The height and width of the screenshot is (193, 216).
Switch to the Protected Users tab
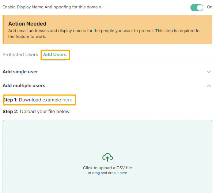tap(20, 55)
